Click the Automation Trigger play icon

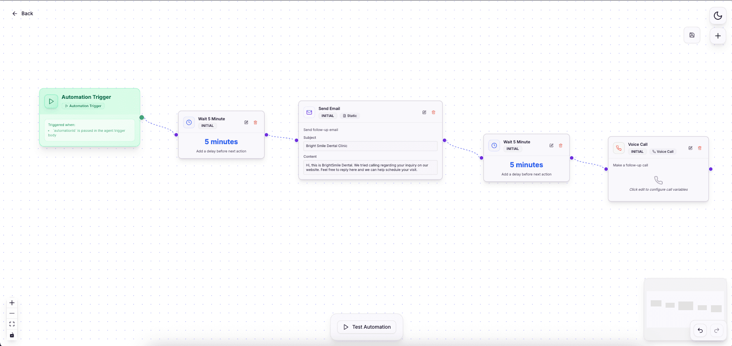tap(51, 101)
